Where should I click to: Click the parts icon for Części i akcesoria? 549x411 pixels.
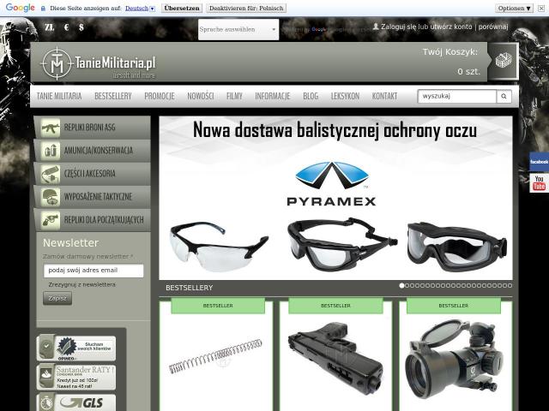pos(50,174)
